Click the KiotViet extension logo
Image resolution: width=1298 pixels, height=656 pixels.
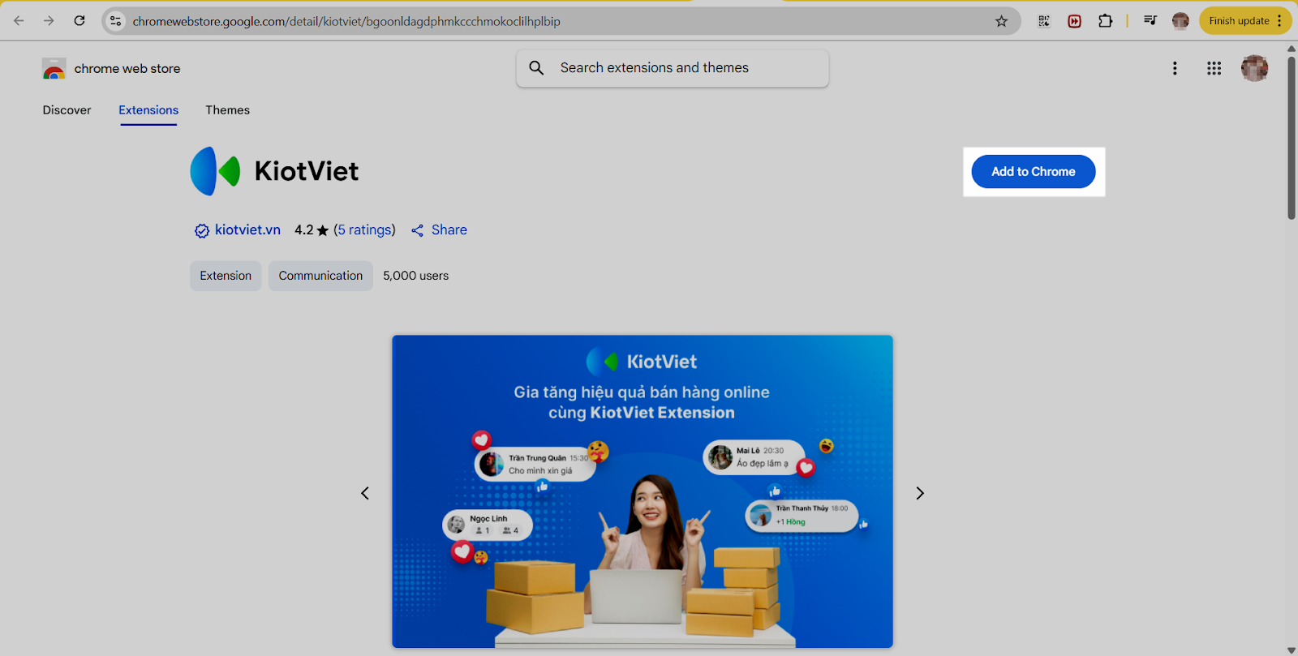tap(215, 171)
